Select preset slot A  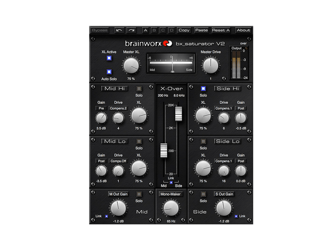click(x=145, y=30)
